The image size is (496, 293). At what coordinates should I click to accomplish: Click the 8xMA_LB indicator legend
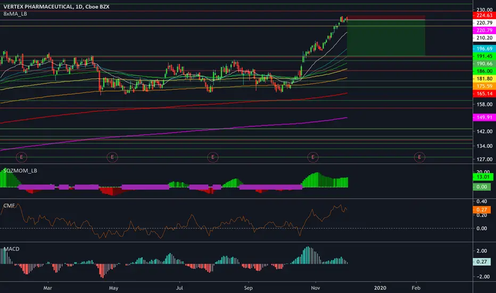[x=15, y=14]
